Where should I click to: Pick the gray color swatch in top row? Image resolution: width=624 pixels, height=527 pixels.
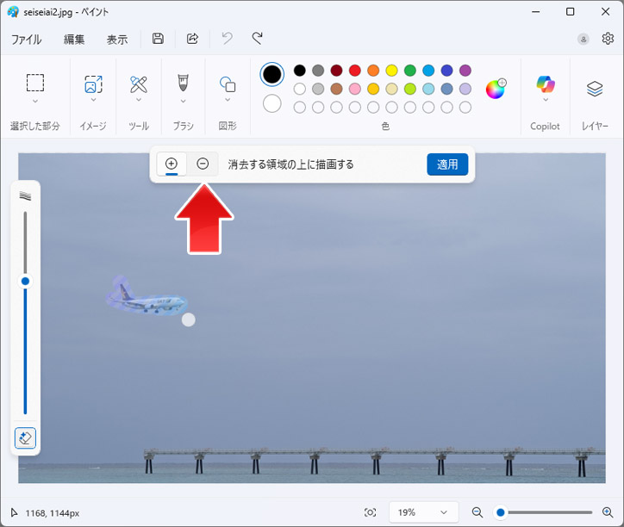(318, 71)
